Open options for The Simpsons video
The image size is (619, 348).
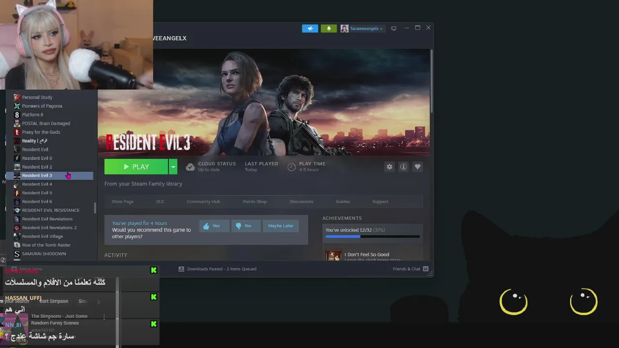tap(104, 317)
